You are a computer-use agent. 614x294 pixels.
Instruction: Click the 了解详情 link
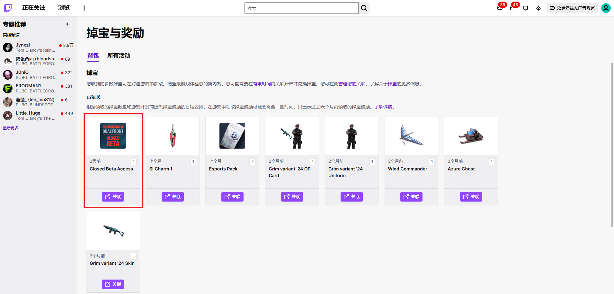pos(383,107)
